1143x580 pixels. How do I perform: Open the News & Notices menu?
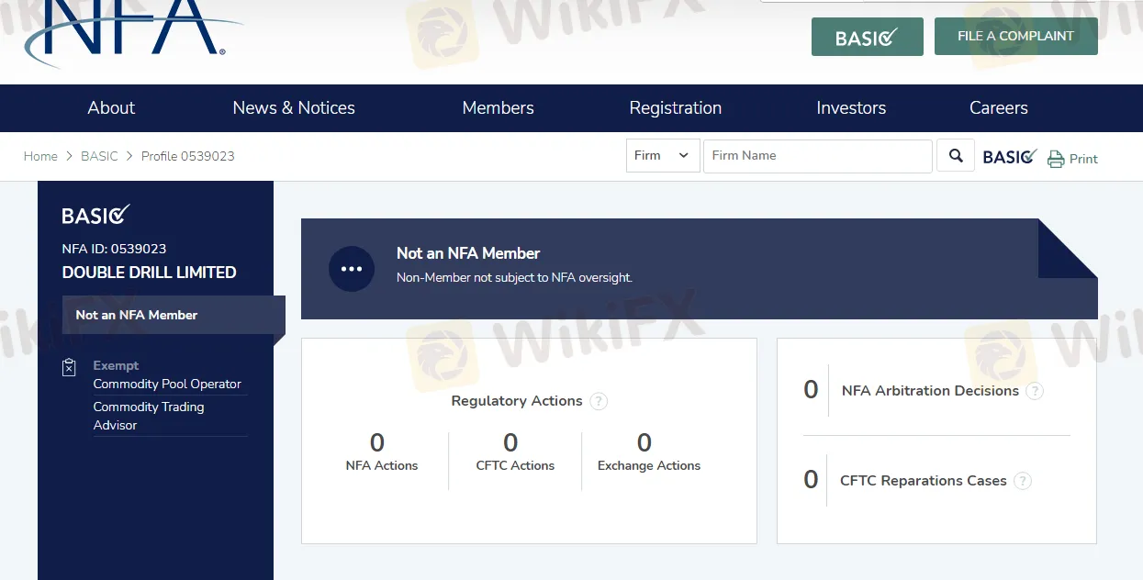[x=294, y=107]
